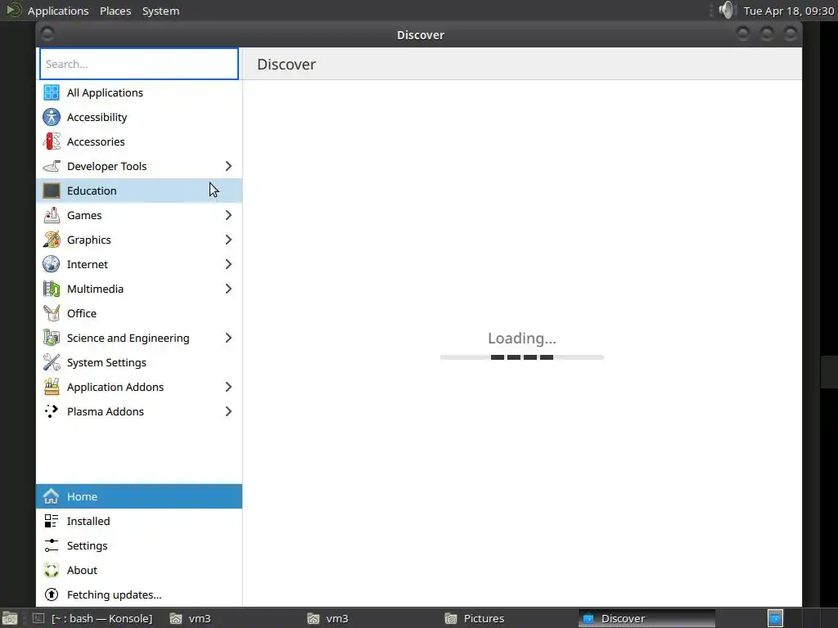Screen dimensions: 838x628
Task: Click the Accessibility category icon
Action: click(x=52, y=117)
